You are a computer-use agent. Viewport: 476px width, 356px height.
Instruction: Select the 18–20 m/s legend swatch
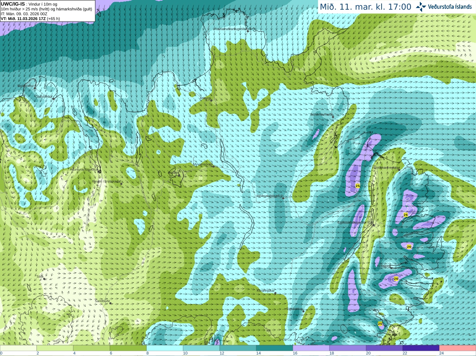348,348
